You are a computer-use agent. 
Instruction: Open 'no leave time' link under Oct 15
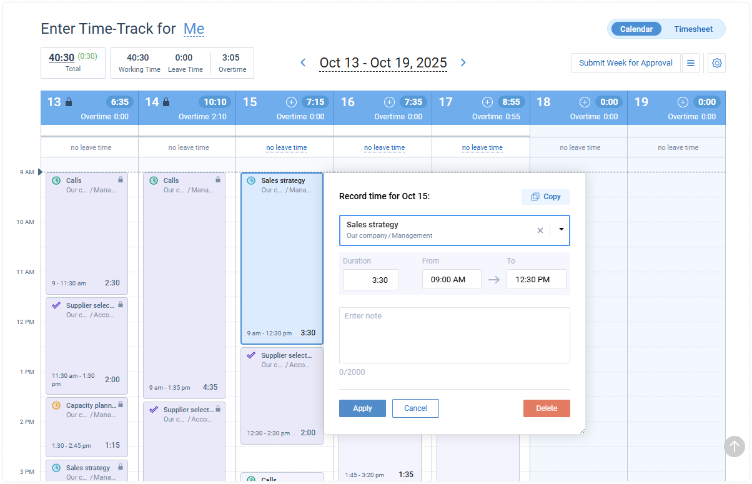286,147
